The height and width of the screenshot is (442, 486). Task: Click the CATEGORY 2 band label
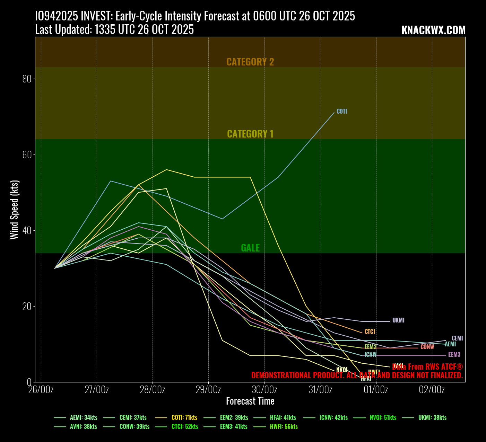[250, 62]
